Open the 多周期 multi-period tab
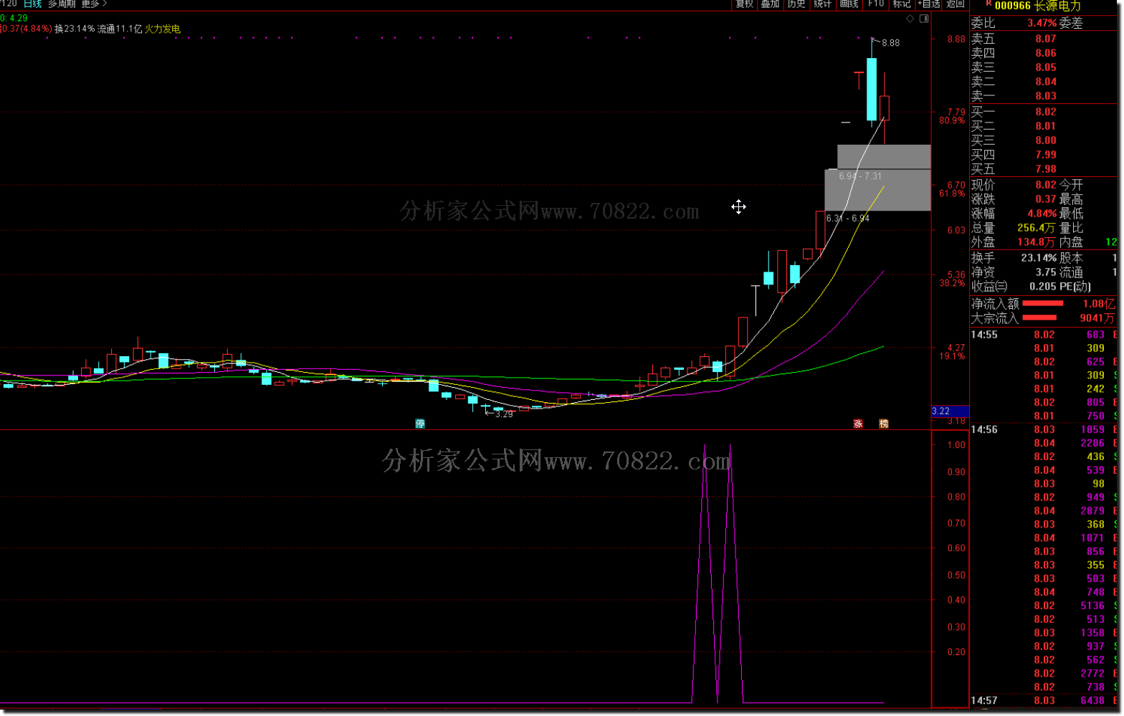This screenshot has width=1124, height=716. point(62,4)
